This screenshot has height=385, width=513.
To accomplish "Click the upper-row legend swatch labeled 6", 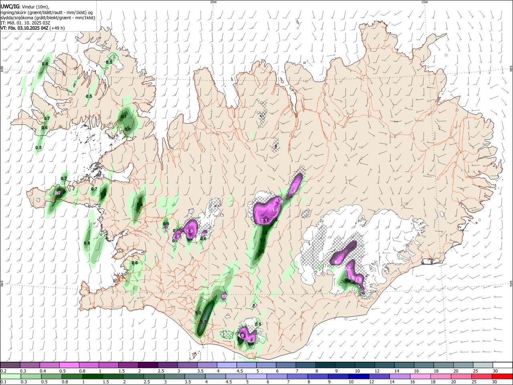I will coord(285,365).
